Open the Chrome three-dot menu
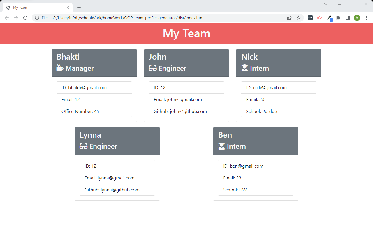The width and height of the screenshot is (373, 230). [x=366, y=18]
